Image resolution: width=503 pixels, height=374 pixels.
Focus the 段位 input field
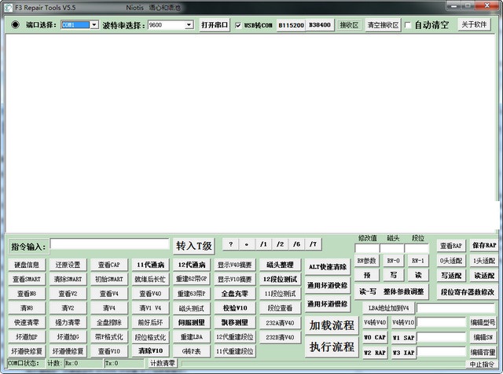click(417, 248)
